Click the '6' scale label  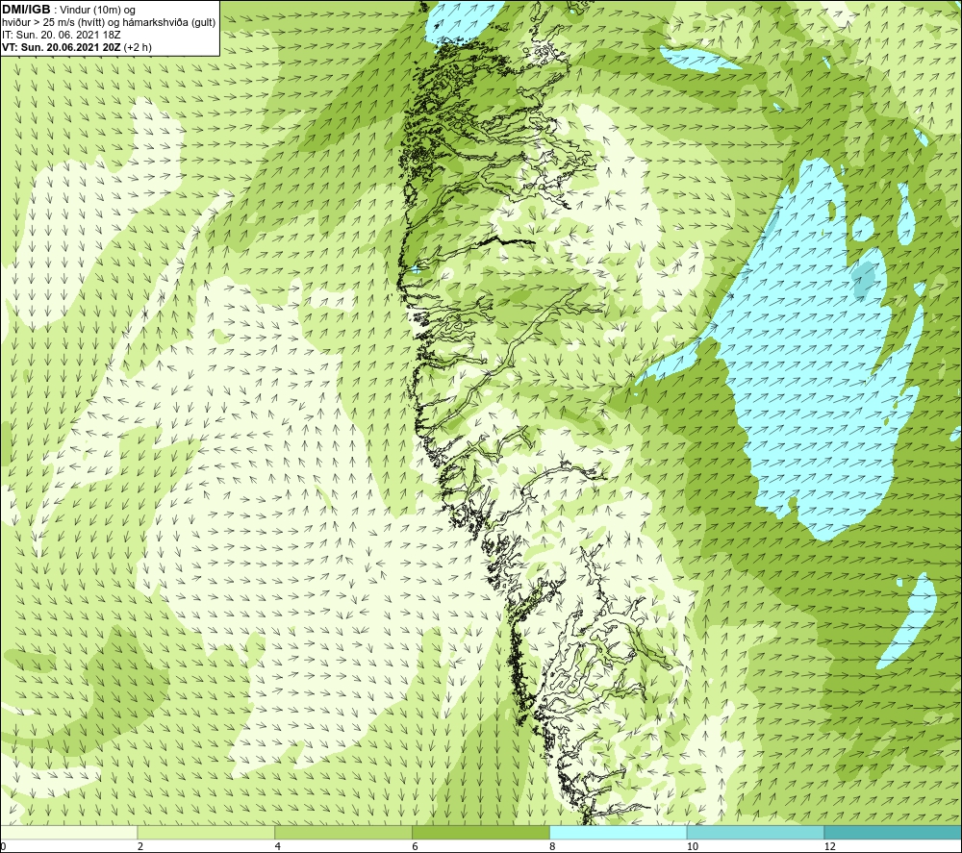pos(416,846)
